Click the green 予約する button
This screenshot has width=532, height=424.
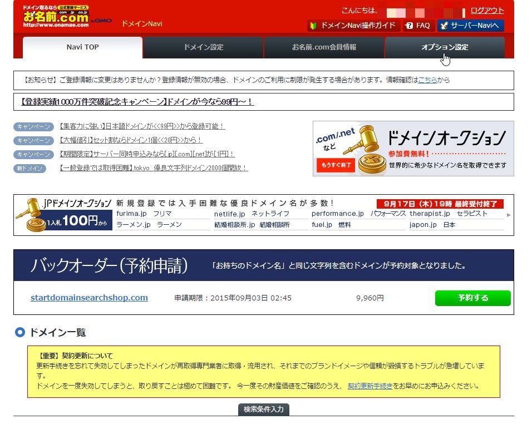pos(472,298)
